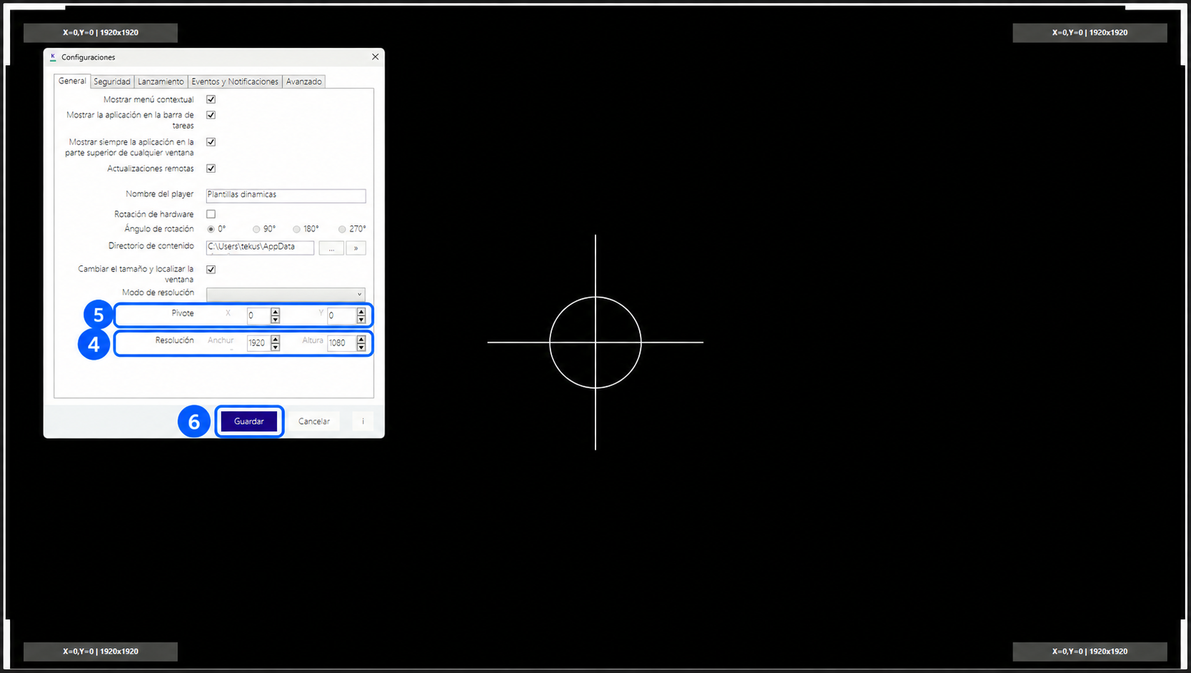Screen dimensions: 1191x673
Task: Click the Directorio de contenido path field
Action: (x=260, y=247)
